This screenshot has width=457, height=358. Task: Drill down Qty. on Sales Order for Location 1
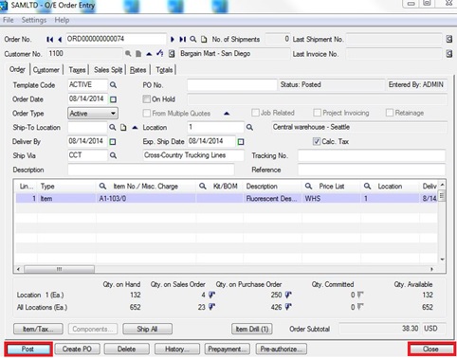(x=211, y=295)
